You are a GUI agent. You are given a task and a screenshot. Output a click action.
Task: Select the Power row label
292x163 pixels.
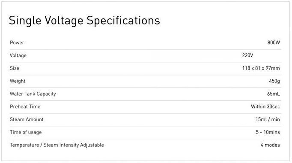(x=17, y=43)
